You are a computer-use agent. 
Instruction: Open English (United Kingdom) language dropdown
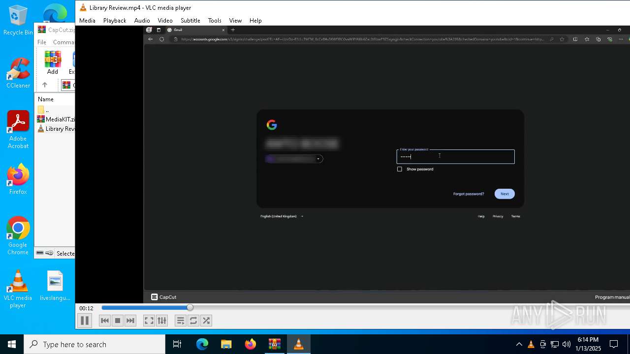coord(282,216)
